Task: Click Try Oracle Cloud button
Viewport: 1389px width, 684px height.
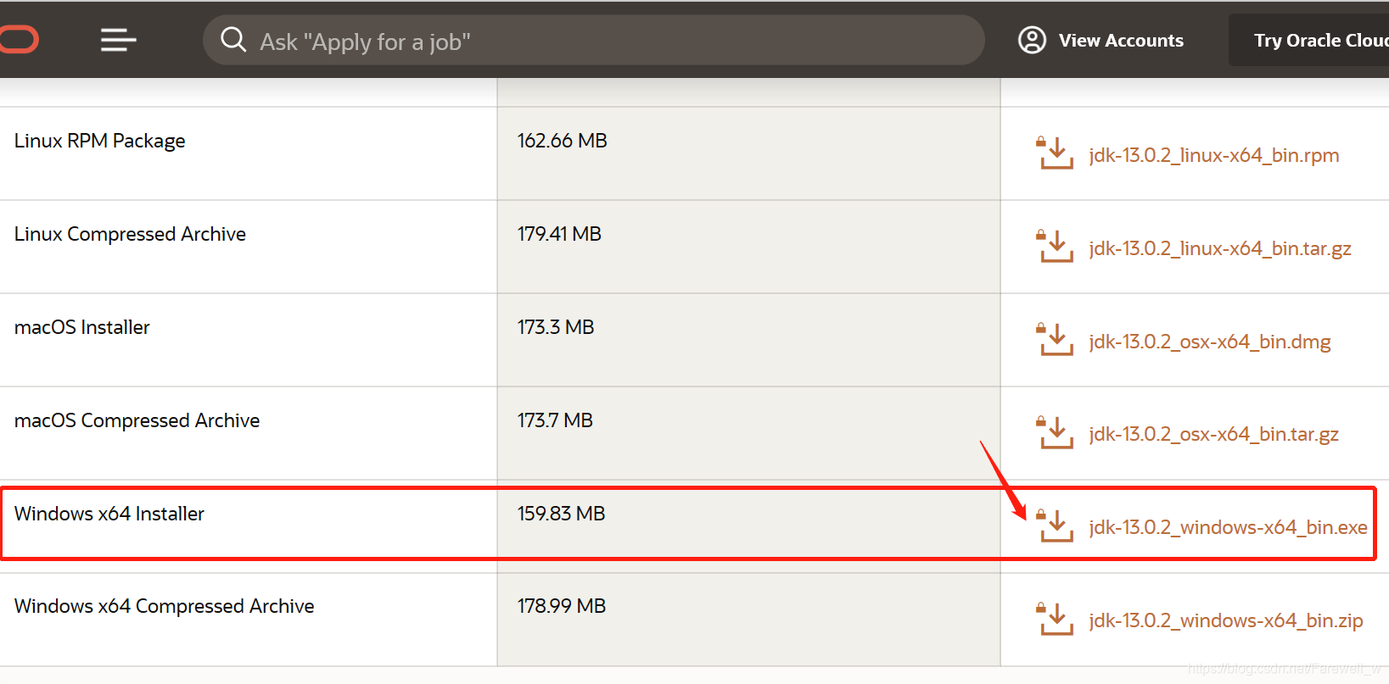Action: pos(1309,40)
